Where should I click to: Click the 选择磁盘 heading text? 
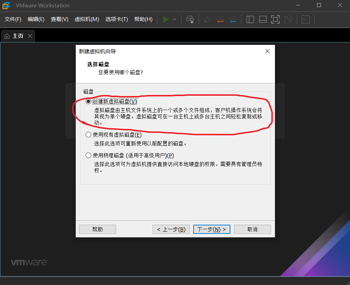(98, 64)
